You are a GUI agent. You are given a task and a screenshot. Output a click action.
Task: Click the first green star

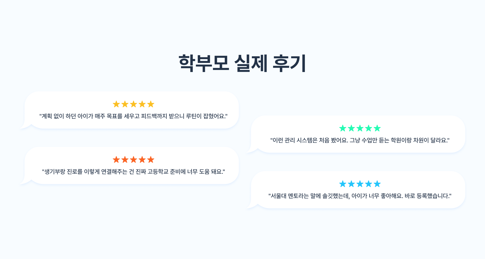tap(343, 128)
